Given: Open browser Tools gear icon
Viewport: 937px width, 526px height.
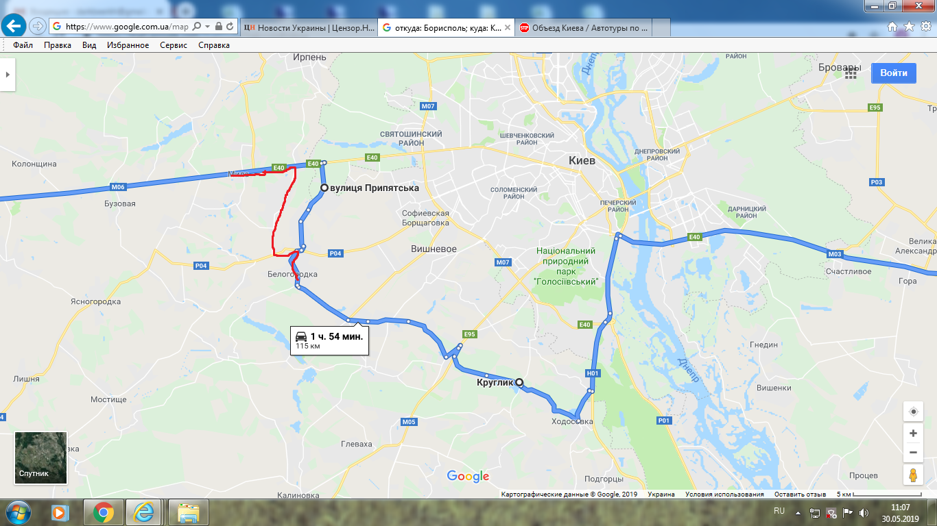Looking at the screenshot, I should (x=925, y=26).
